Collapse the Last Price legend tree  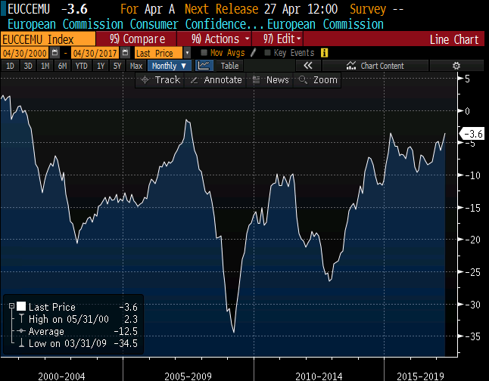tap(11, 306)
